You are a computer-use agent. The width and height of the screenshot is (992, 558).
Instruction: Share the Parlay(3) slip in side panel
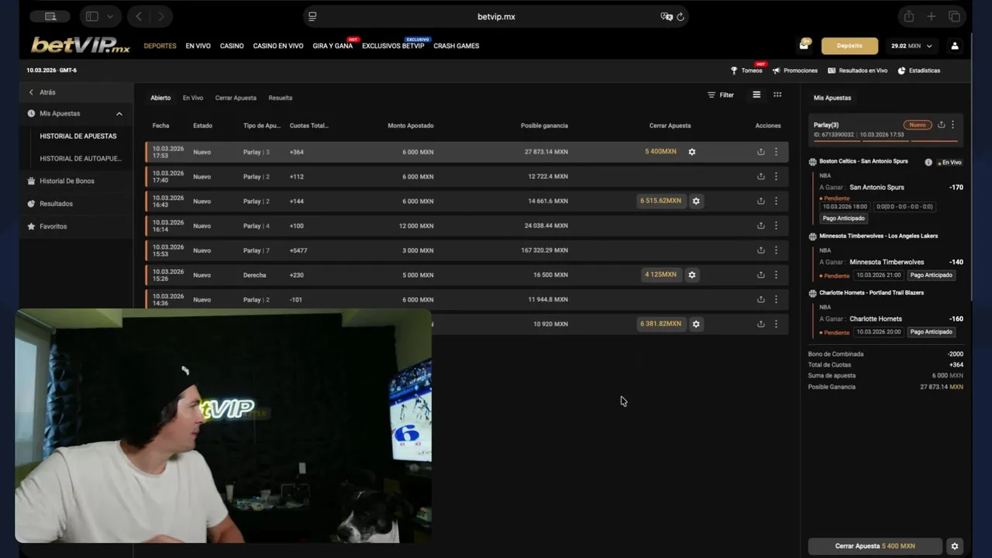(941, 125)
